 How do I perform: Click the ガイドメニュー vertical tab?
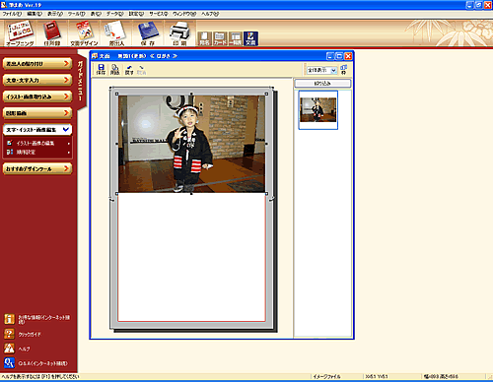81,81
